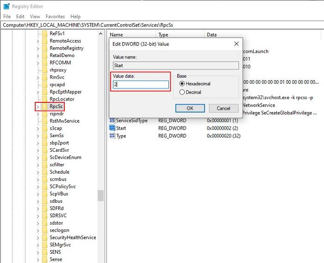Screen dimensions: 324x263
Task: Select the Sense tree item
Action: tap(56, 259)
